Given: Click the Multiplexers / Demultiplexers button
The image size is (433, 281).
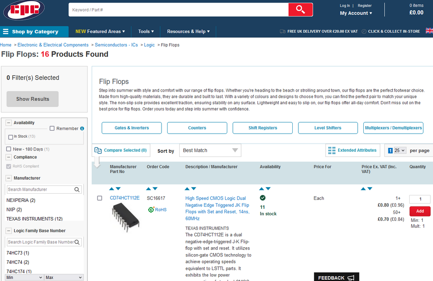Looking at the screenshot, I should tap(394, 128).
